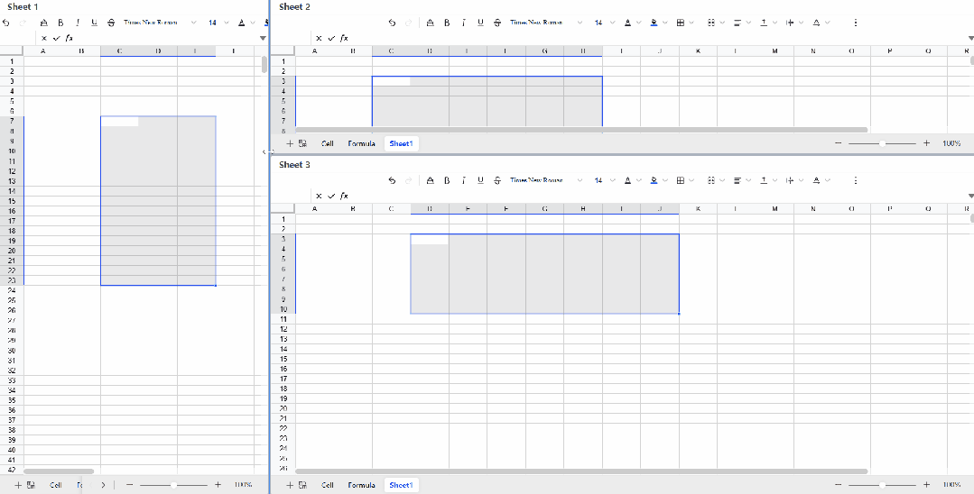Click the confirm checkmark in Sheet 1 formula bar
Viewport: 974px width, 494px height.
(x=56, y=38)
